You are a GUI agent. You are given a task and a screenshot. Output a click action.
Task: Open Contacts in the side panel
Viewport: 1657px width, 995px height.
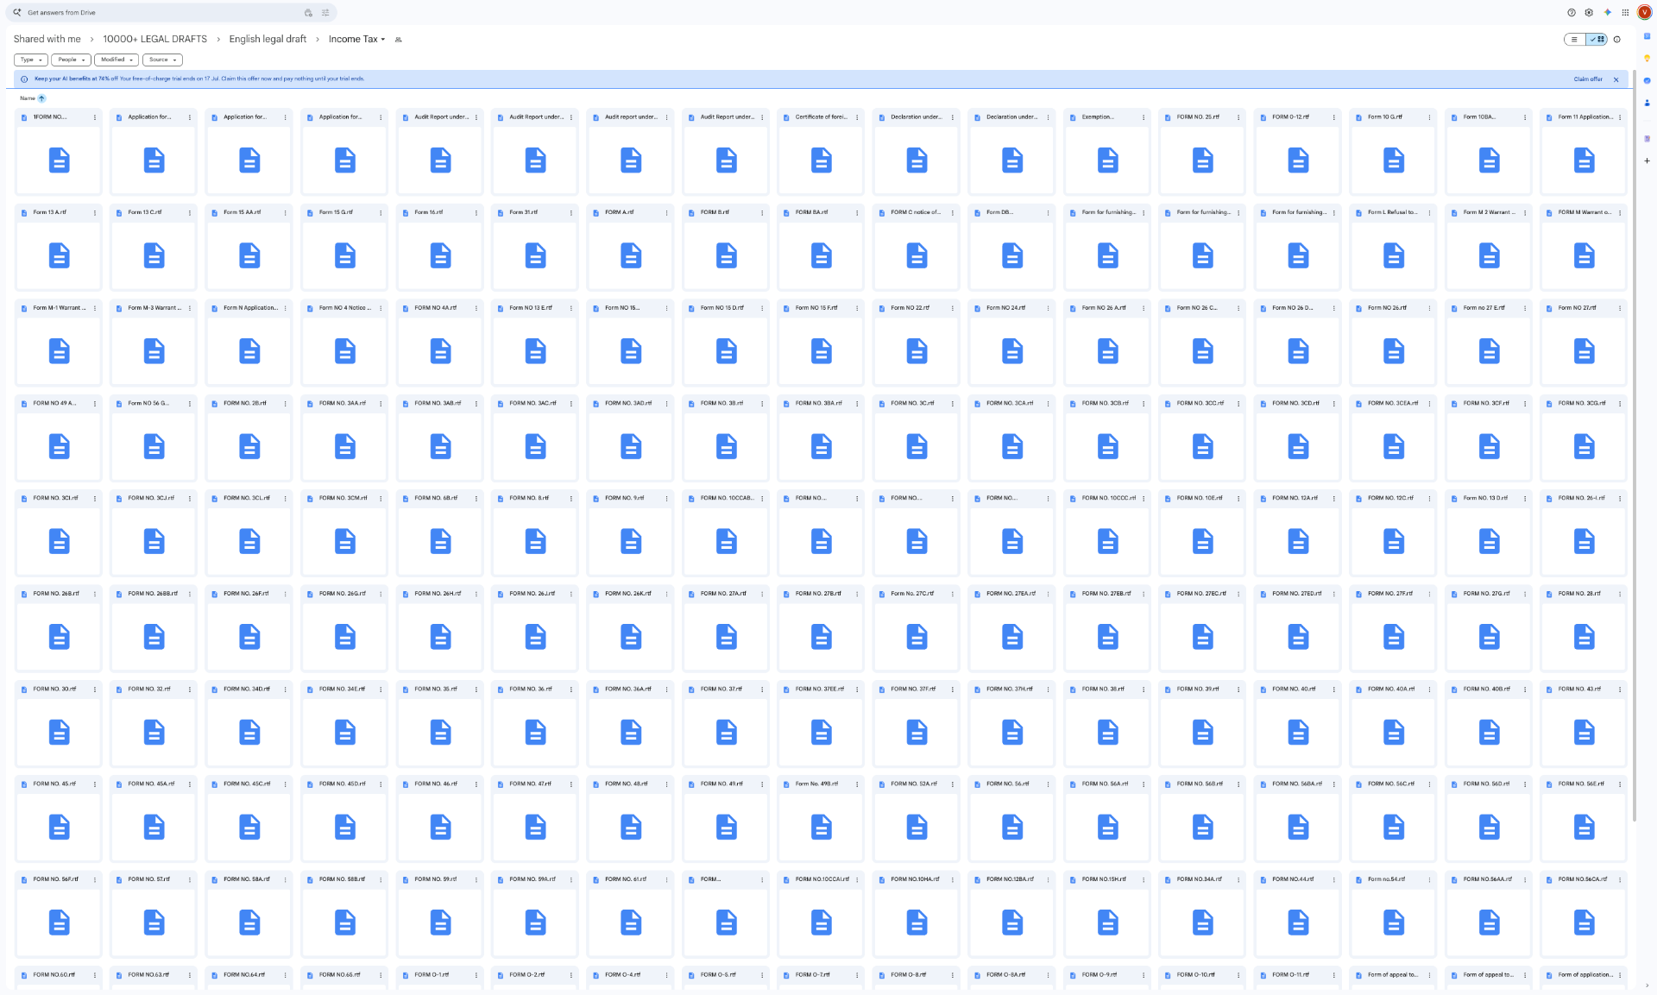click(1647, 103)
